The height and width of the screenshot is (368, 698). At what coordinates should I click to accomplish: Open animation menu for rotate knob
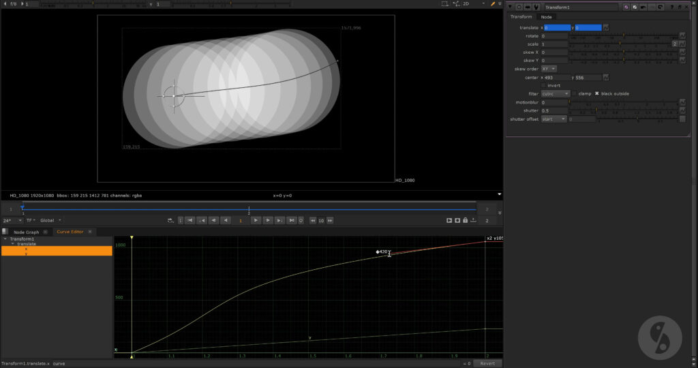click(x=682, y=35)
